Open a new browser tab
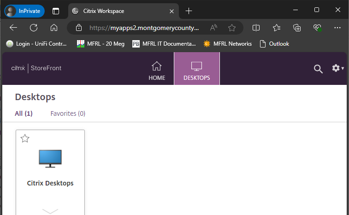Screen dimensions: 349x215 coord(189,11)
